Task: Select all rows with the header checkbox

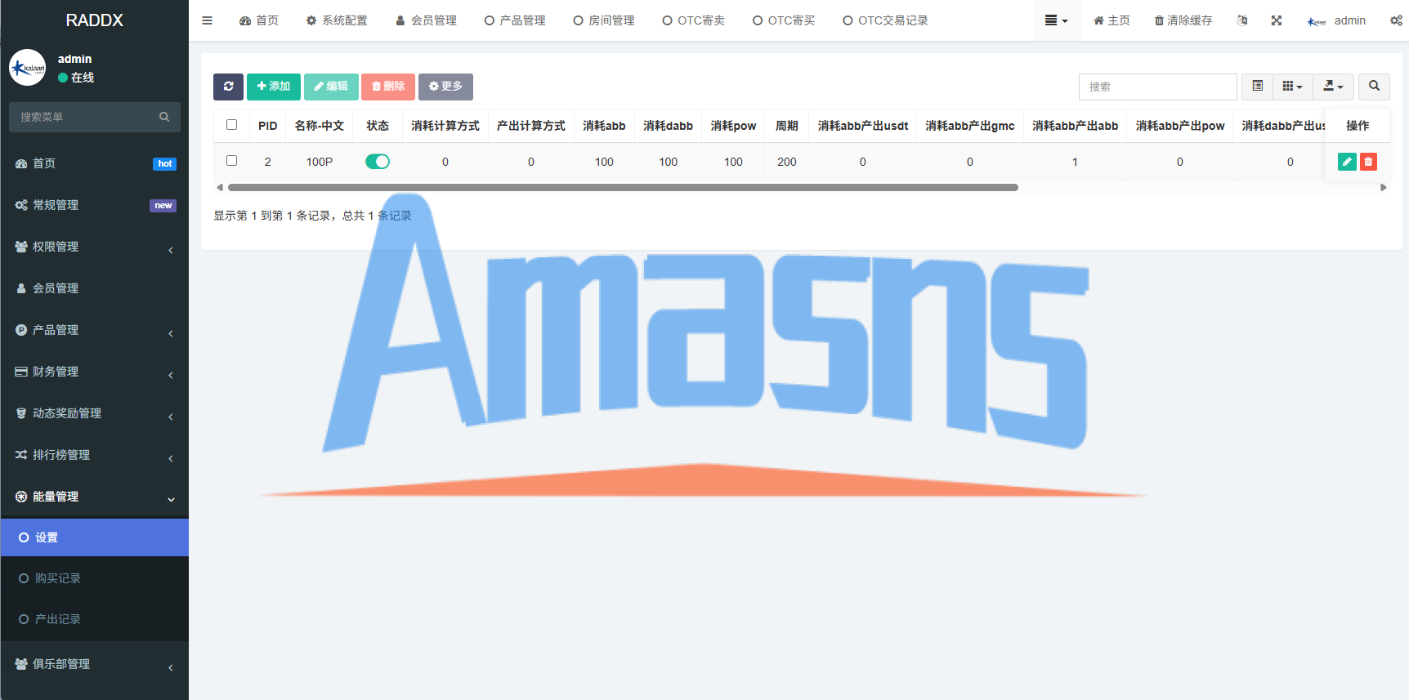Action: pyautogui.click(x=232, y=125)
